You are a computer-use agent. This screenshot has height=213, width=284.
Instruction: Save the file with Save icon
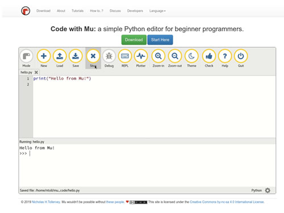coord(76,56)
